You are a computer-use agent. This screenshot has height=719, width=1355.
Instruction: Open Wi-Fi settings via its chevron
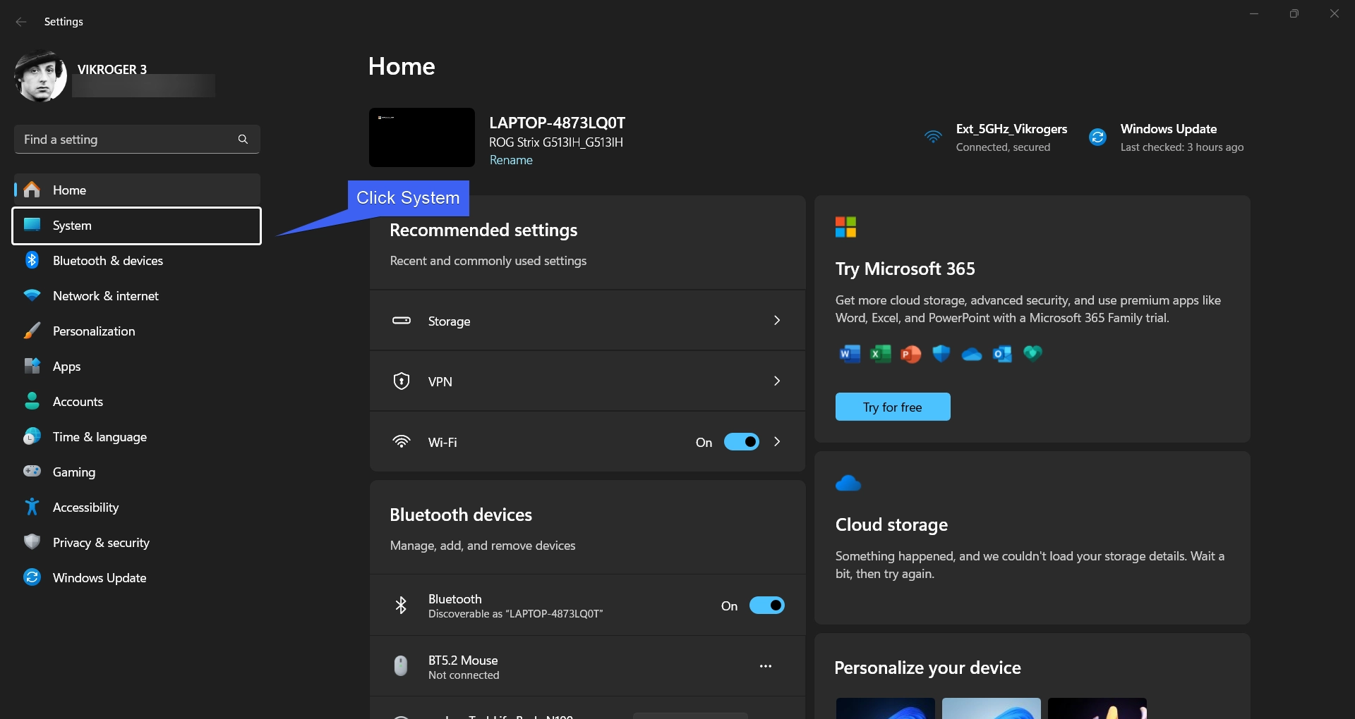777,442
